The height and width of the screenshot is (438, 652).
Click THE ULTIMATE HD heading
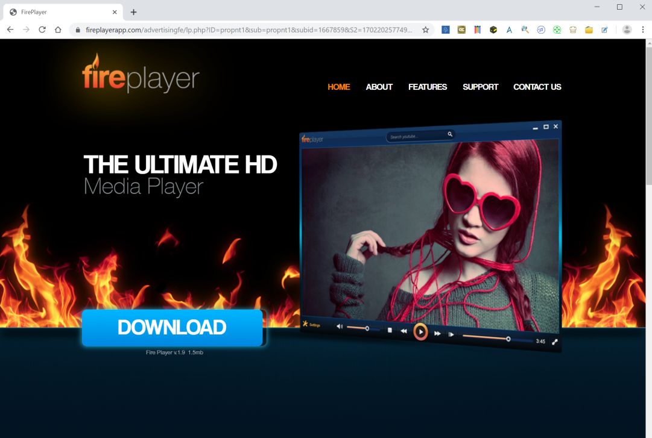click(180, 164)
